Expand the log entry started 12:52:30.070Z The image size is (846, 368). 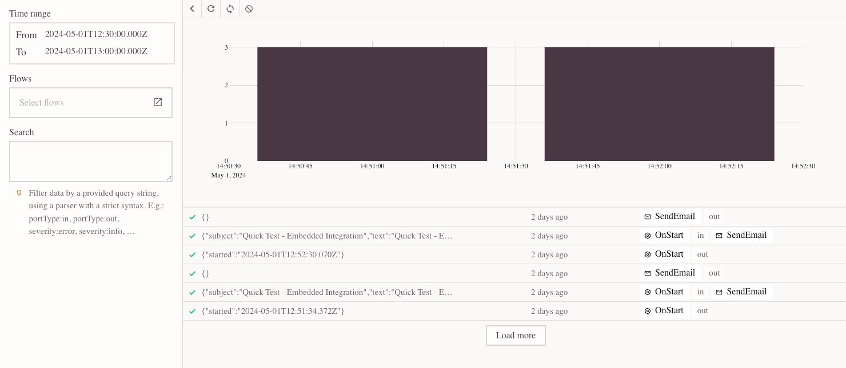(x=273, y=254)
